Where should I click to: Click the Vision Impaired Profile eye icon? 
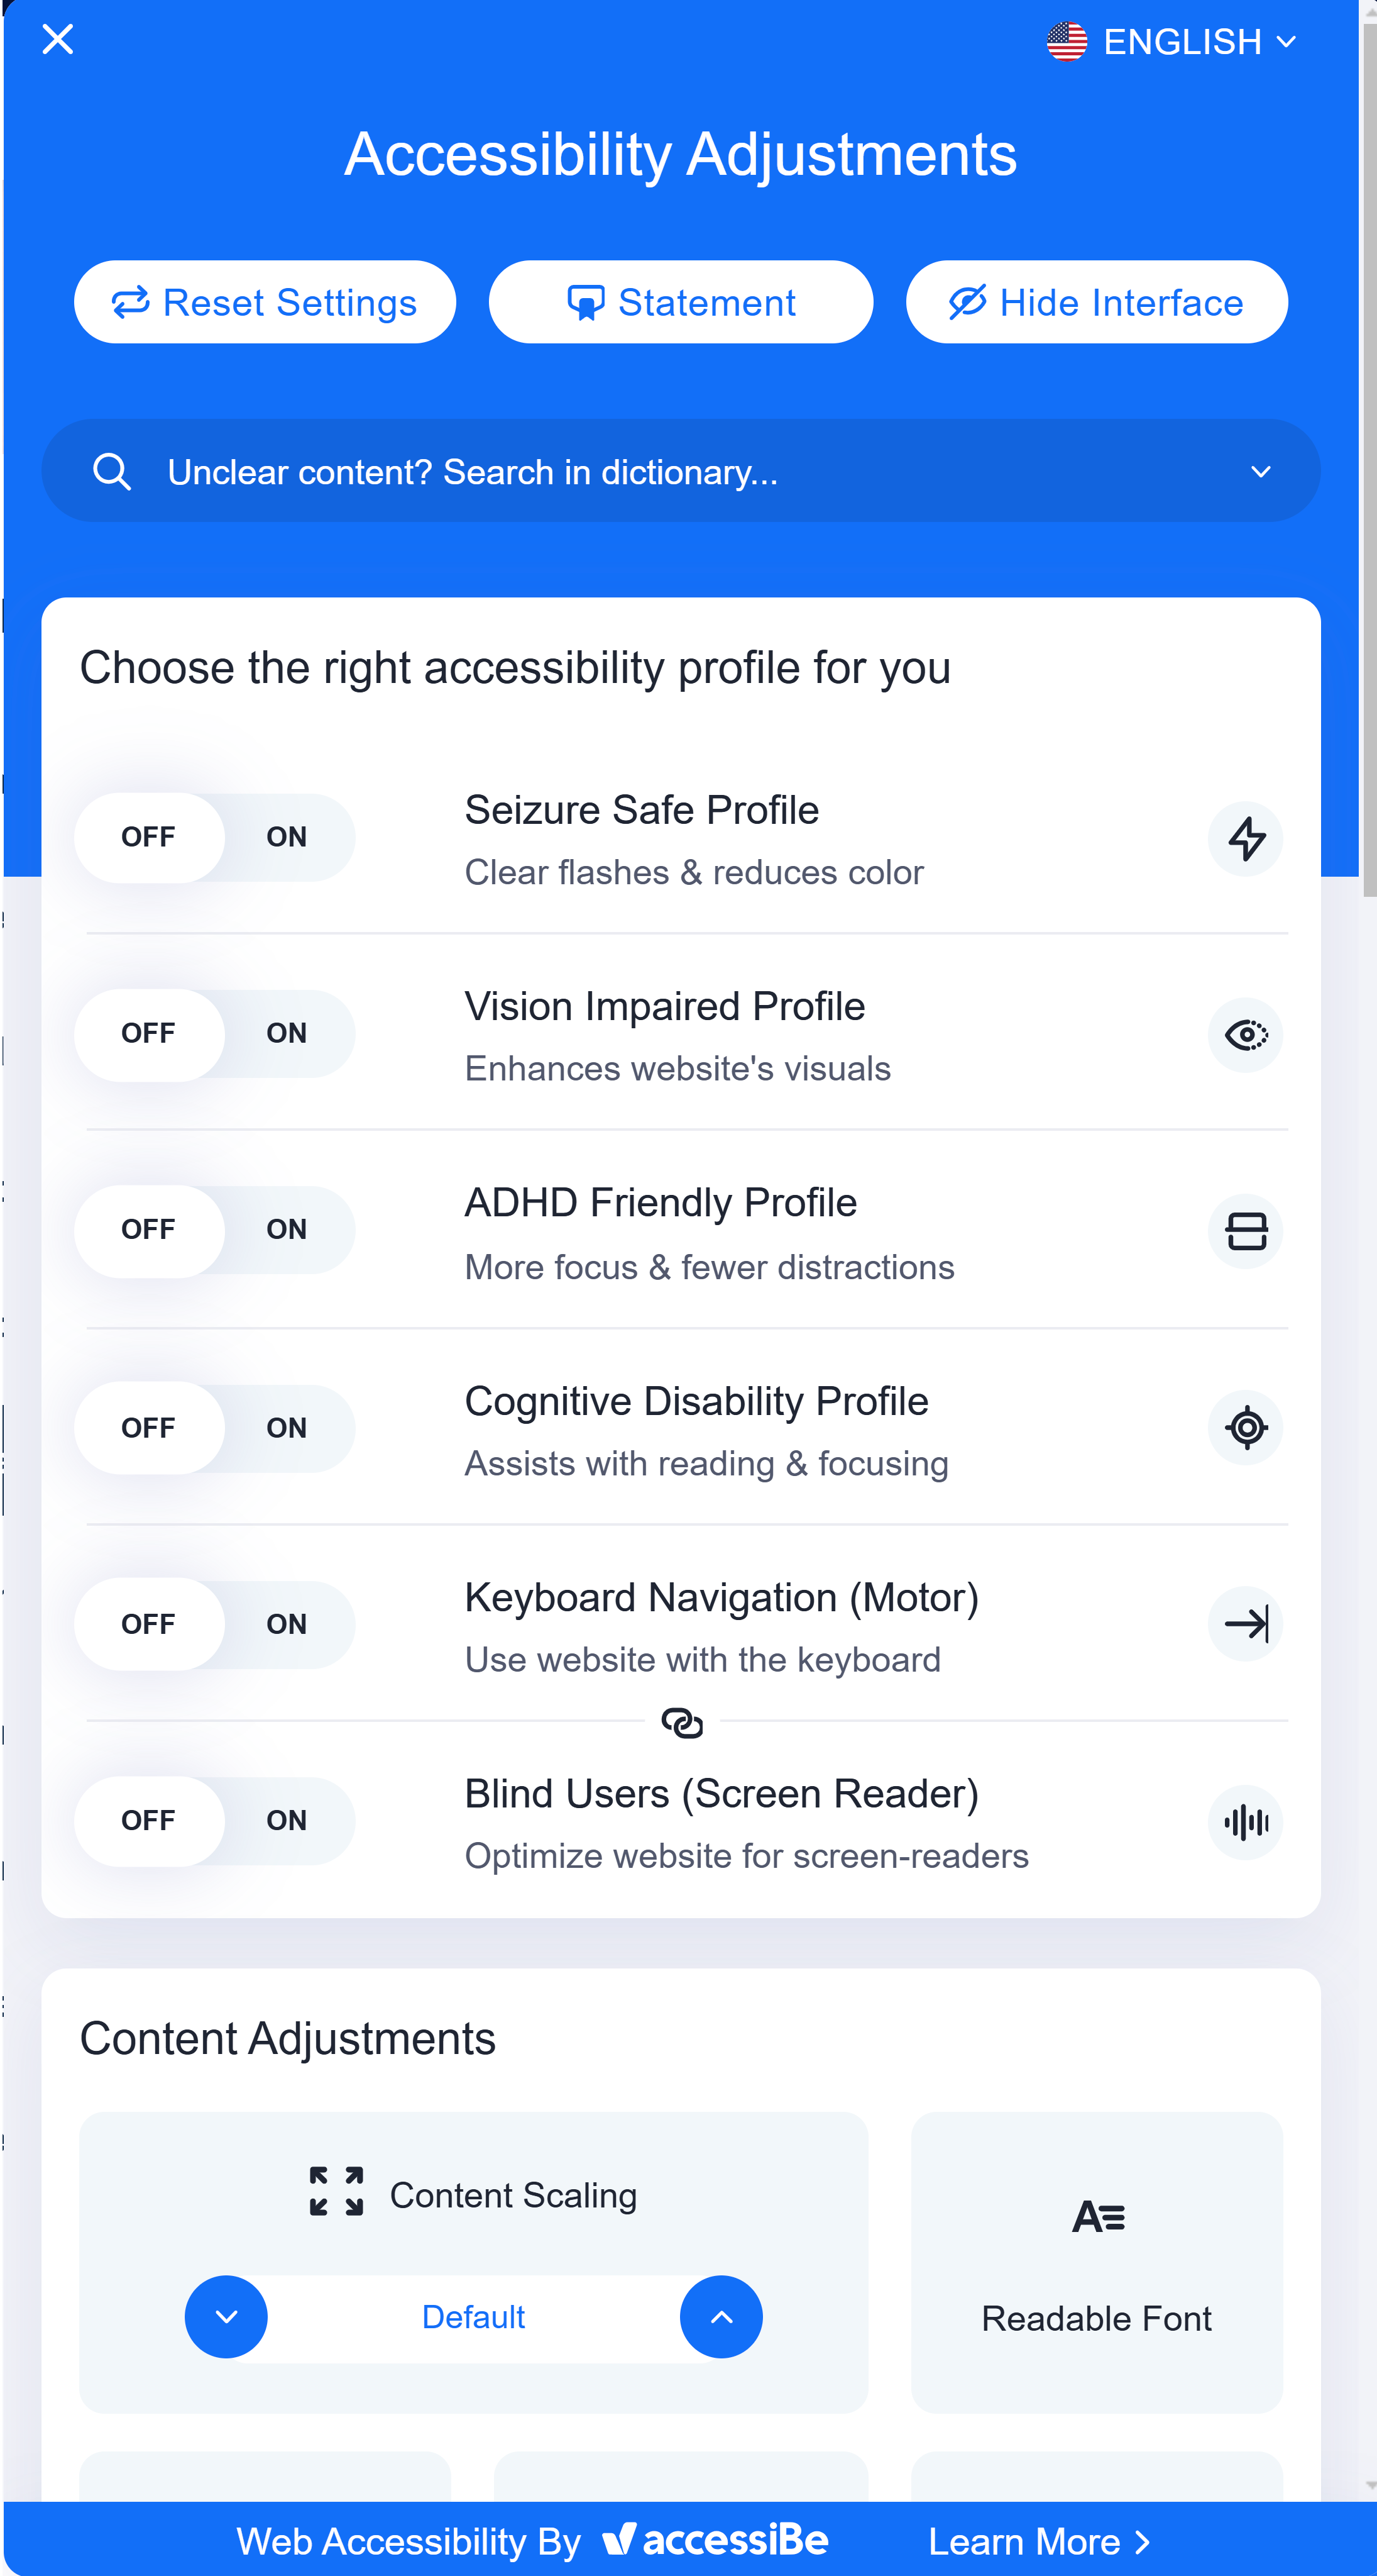click(x=1245, y=1034)
